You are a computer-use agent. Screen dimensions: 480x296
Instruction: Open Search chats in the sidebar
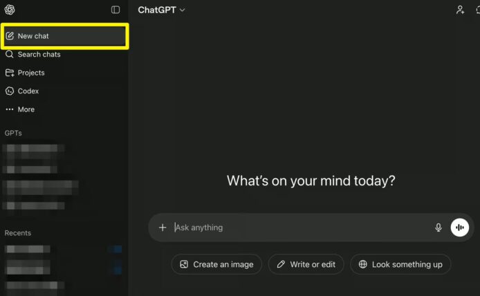pos(39,55)
